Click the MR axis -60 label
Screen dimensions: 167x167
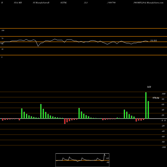[x=163, y=137]
